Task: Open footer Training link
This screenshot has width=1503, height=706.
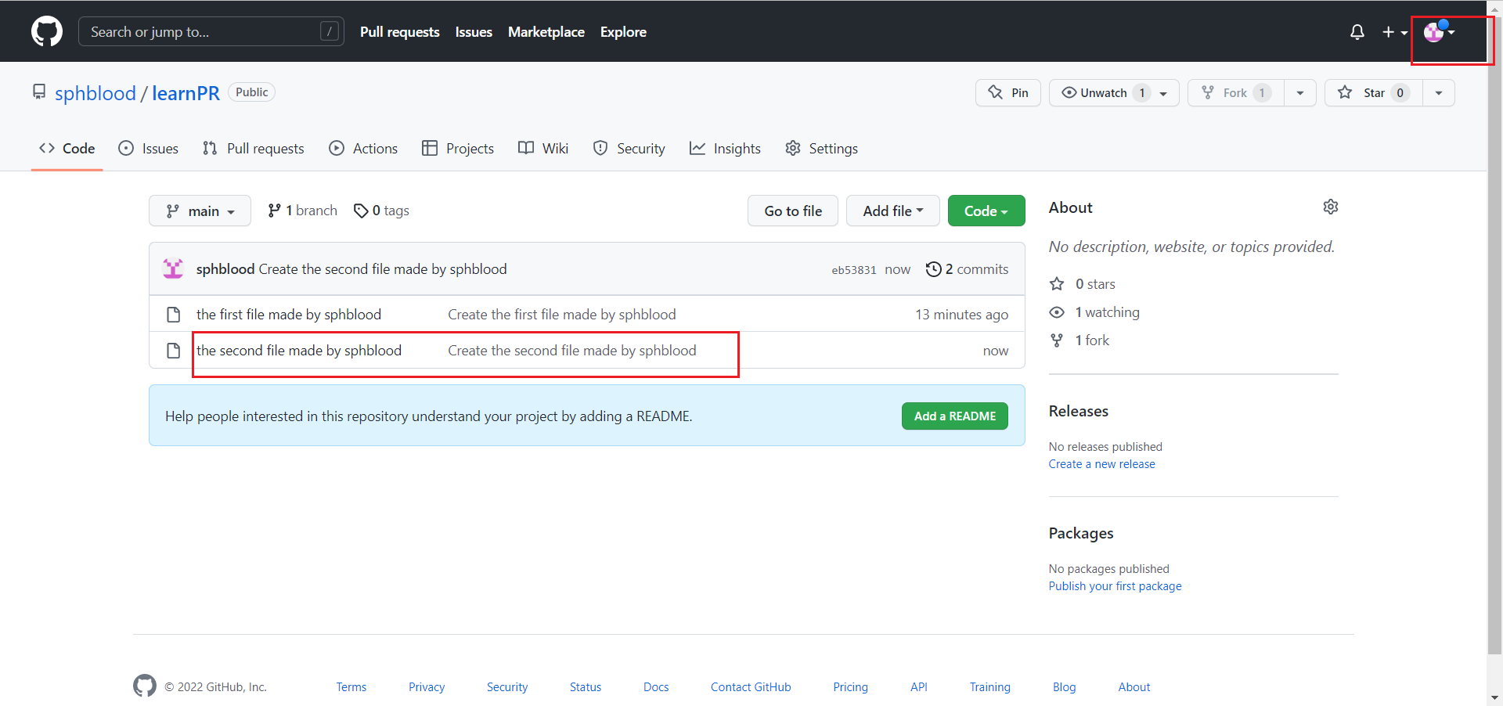Action: pyautogui.click(x=990, y=686)
